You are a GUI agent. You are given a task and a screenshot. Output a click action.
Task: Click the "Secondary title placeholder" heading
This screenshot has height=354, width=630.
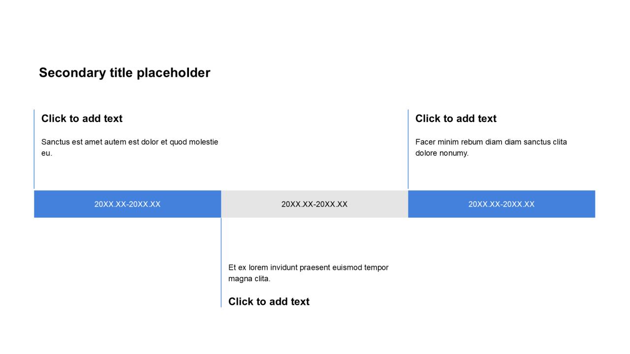point(125,73)
